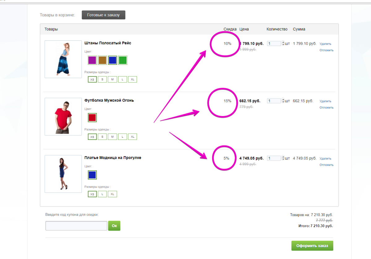Click Удалить for Штаны Полосатый Рейс

325,44
